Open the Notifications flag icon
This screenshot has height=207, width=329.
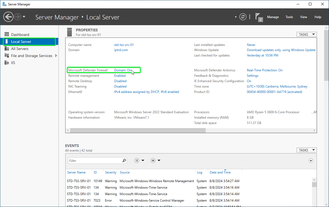click(x=259, y=17)
